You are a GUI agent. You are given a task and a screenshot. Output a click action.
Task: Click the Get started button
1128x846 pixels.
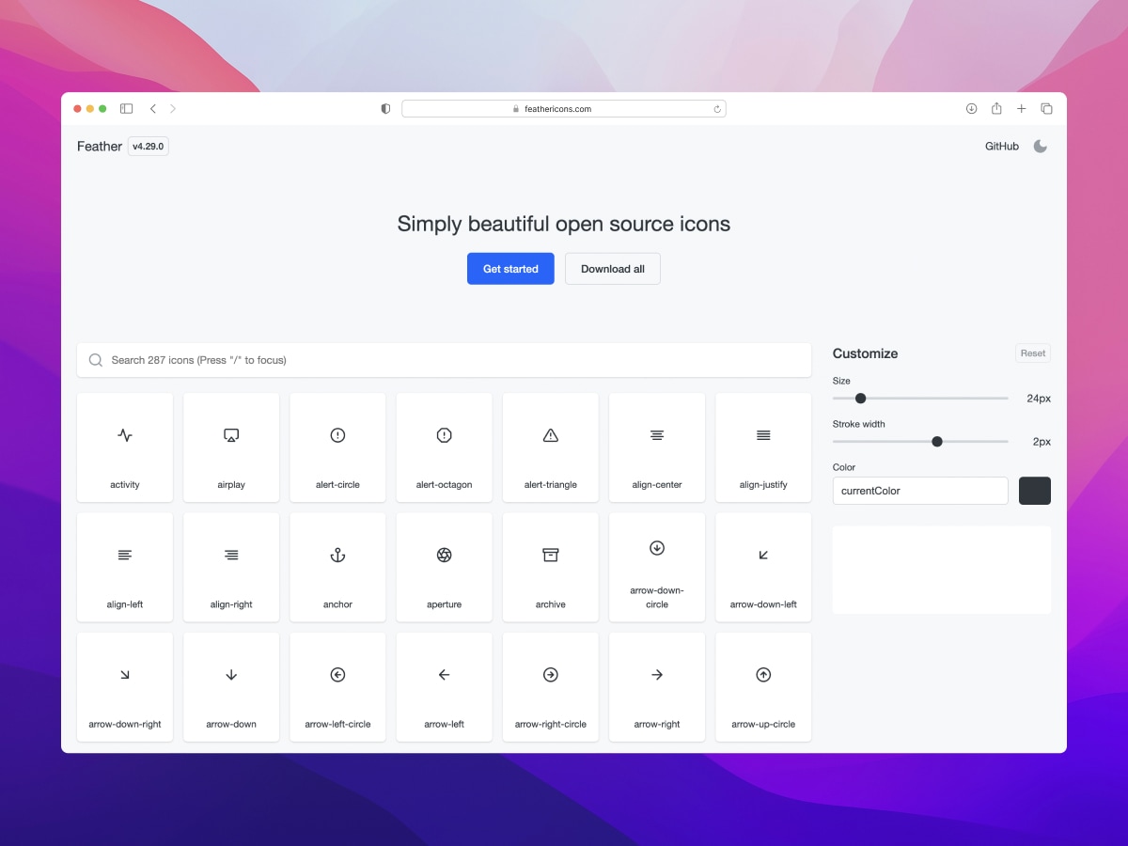[x=510, y=268]
